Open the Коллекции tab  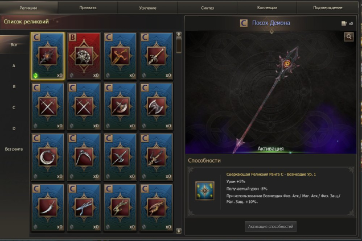pos(267,7)
